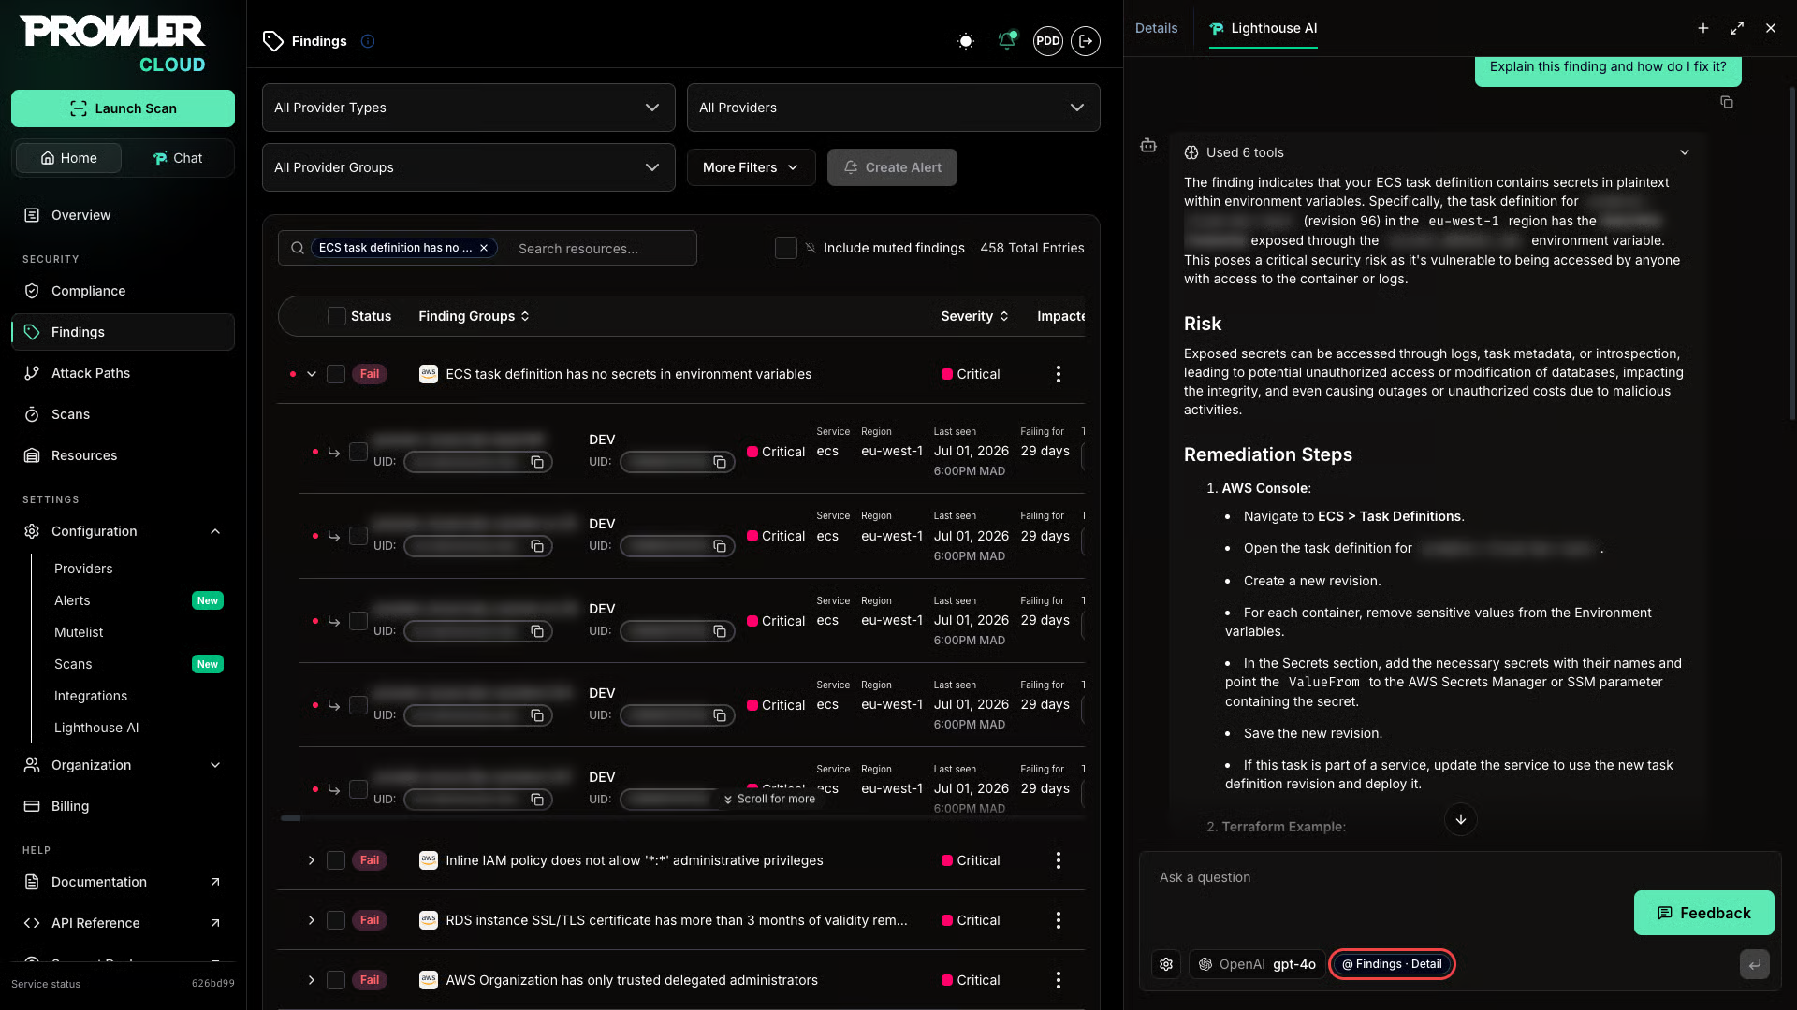Select the Home tab in sidebar
This screenshot has height=1010, width=1797.
click(x=69, y=158)
